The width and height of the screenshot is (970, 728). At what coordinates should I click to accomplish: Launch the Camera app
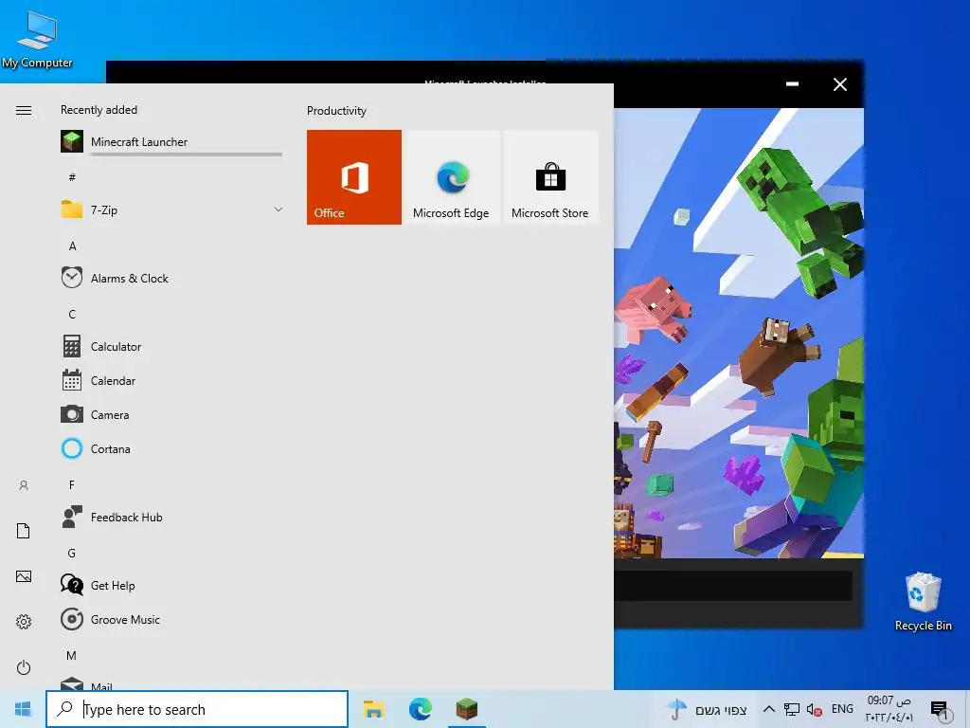[x=171, y=414]
